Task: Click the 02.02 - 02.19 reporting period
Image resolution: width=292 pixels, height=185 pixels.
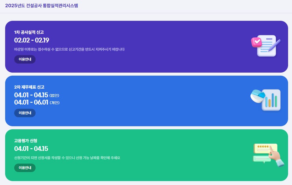Action: pos(31,40)
